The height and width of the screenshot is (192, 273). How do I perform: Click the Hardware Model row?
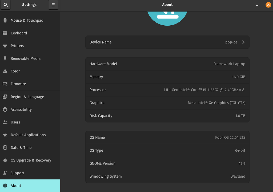pos(167,64)
